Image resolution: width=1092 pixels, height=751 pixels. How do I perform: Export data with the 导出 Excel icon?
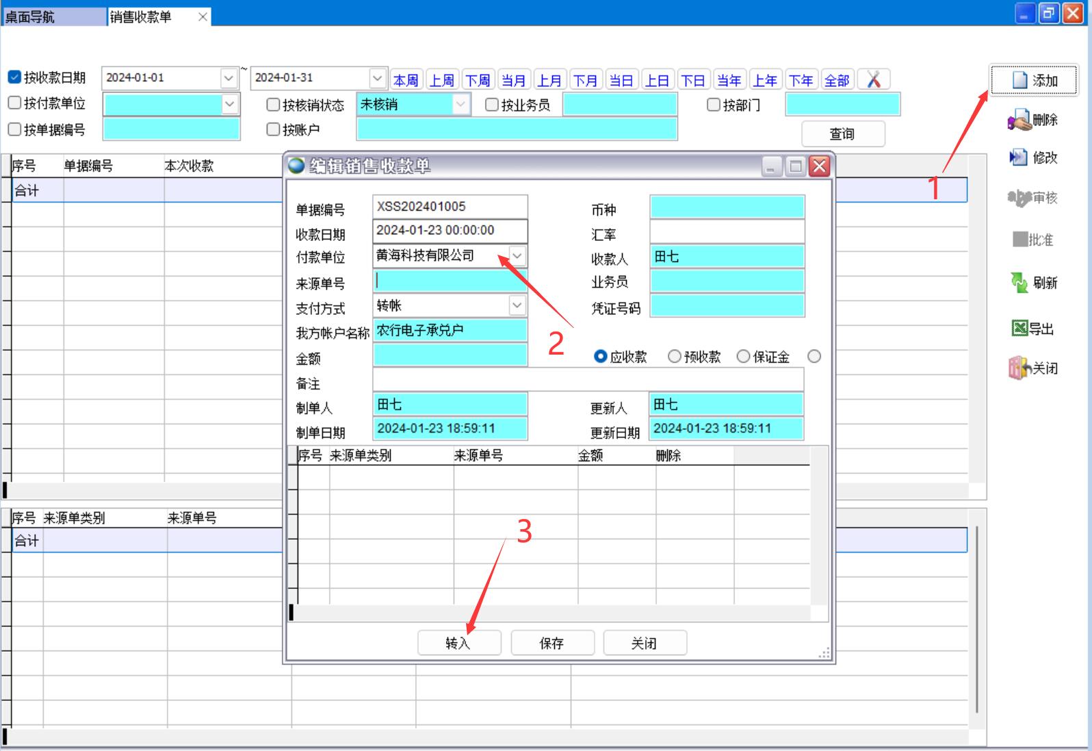point(1019,329)
